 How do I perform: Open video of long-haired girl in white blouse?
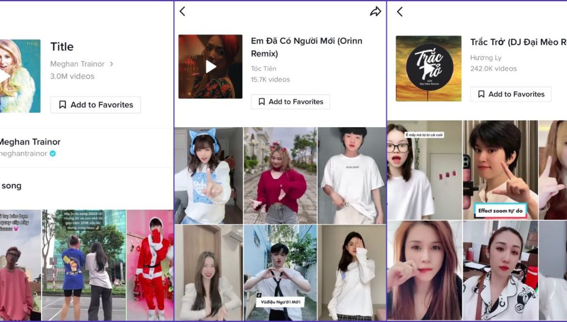click(x=209, y=273)
